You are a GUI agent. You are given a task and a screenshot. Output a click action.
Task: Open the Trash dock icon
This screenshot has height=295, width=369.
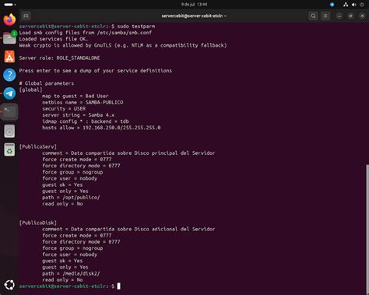(x=9, y=149)
